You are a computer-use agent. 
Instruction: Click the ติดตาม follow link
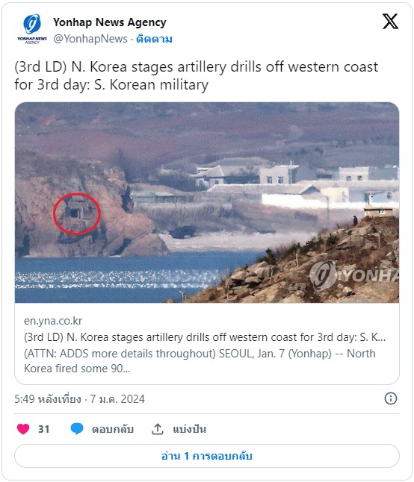coord(154,39)
